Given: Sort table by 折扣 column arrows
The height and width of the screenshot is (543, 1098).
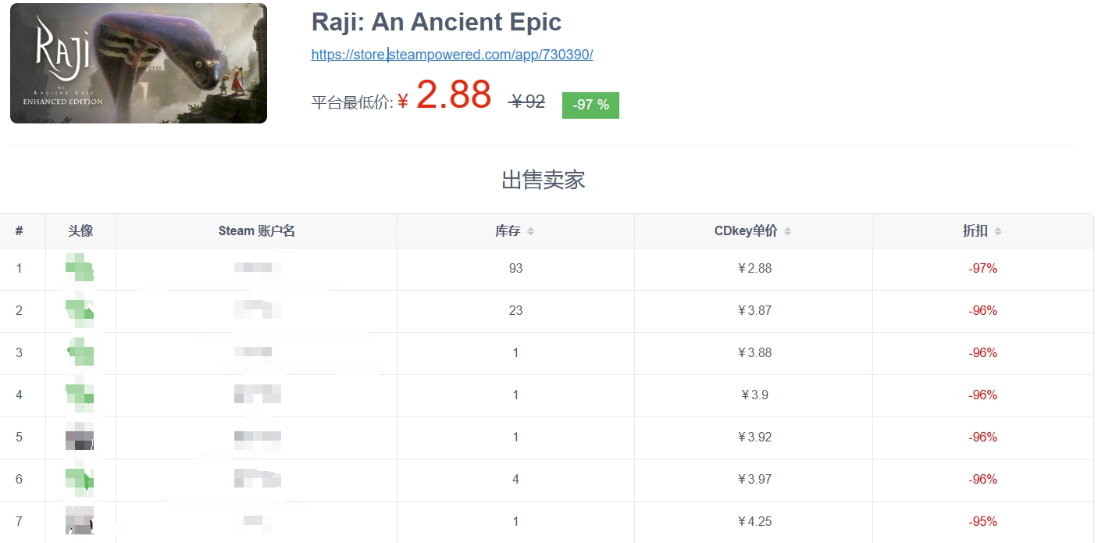Looking at the screenshot, I should point(998,231).
